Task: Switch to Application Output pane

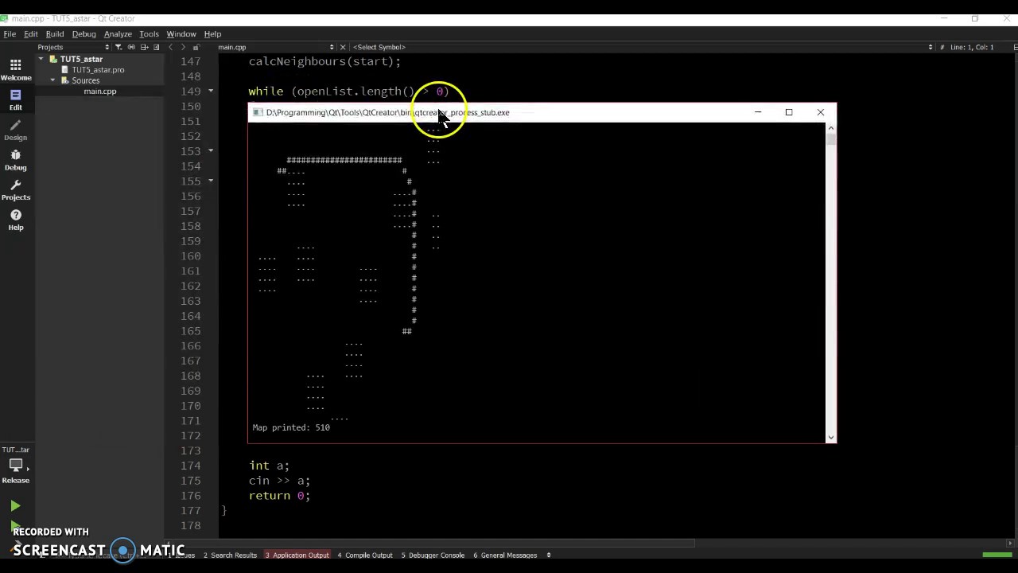Action: [x=297, y=555]
